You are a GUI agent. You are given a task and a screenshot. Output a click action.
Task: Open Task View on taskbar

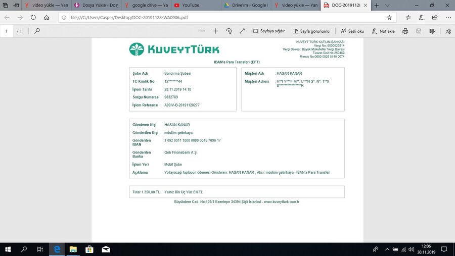click(40, 249)
